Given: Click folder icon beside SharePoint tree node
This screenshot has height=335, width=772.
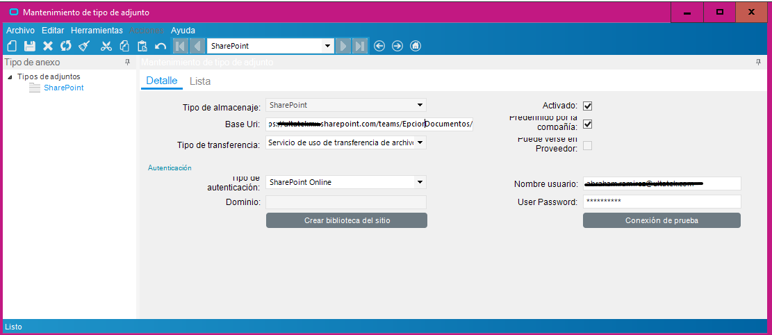Looking at the screenshot, I should point(35,88).
